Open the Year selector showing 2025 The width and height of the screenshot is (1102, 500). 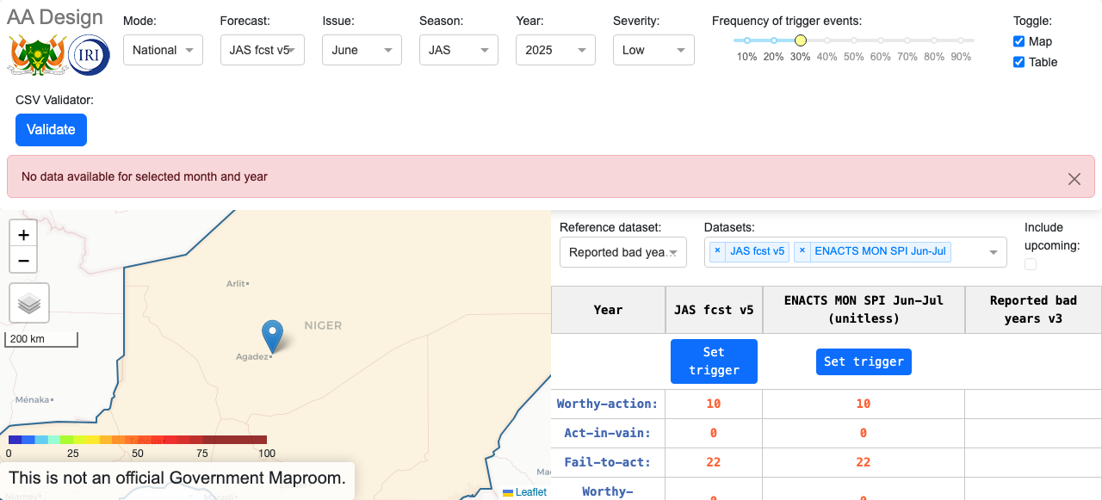(x=555, y=50)
